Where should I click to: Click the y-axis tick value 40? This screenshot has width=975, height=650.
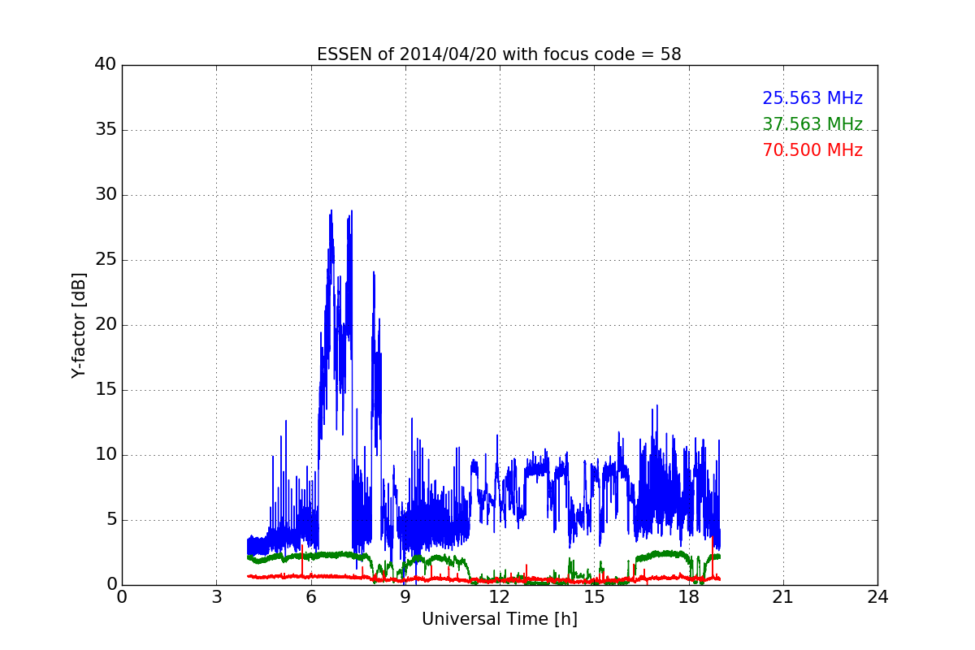[106, 65]
